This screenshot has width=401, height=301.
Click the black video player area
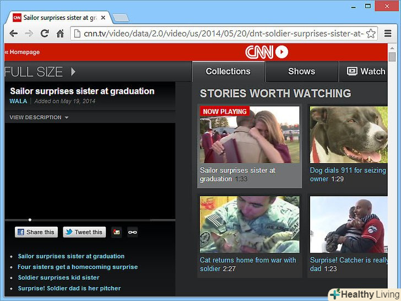[x=90, y=170]
